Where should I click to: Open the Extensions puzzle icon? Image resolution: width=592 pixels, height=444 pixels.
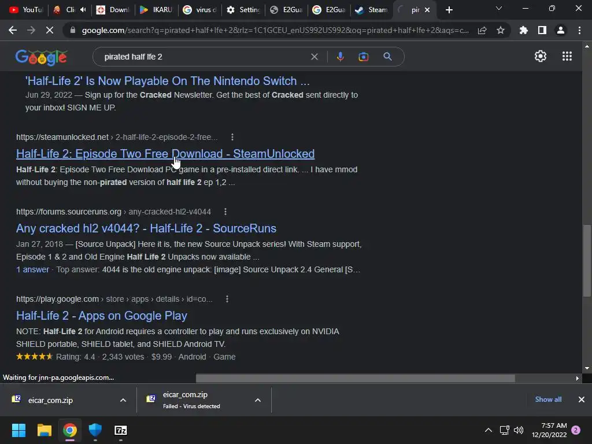point(524,31)
